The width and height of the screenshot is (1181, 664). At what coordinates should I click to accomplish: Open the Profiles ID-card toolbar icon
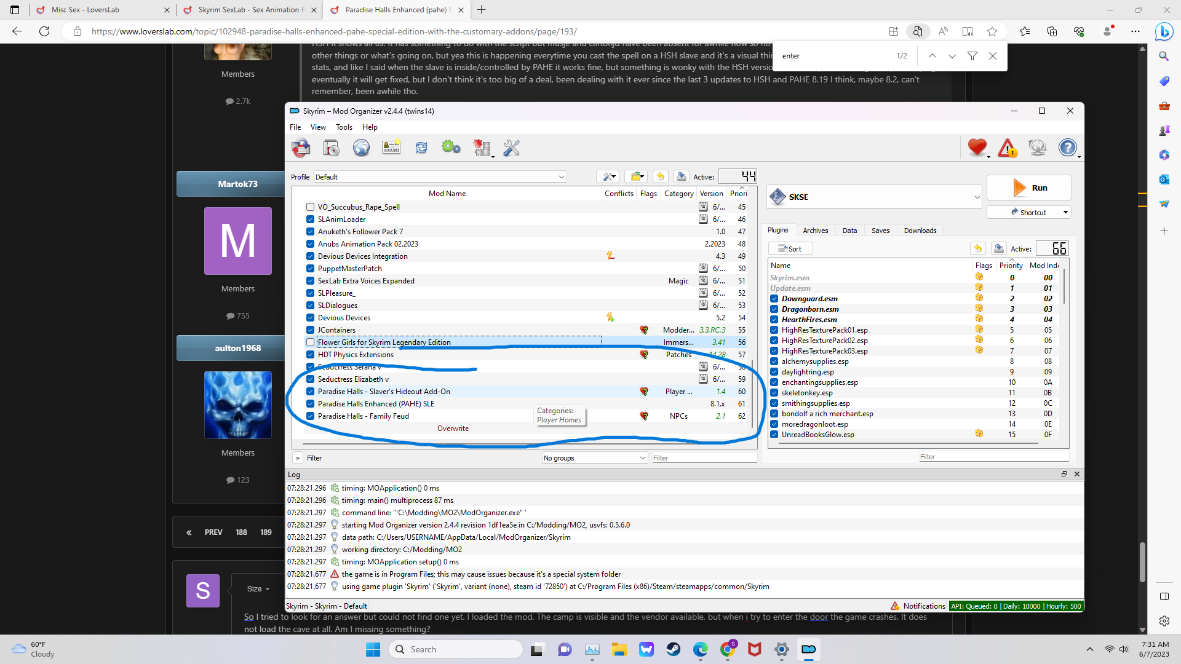pos(391,148)
